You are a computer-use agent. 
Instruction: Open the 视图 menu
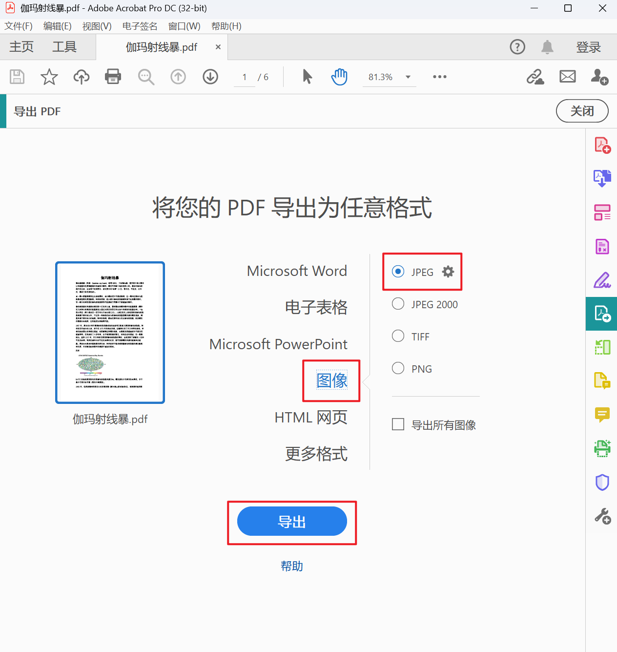[x=96, y=26]
